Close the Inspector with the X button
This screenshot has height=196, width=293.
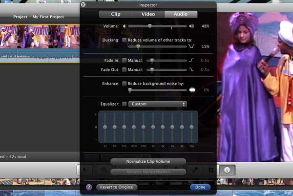click(83, 4)
